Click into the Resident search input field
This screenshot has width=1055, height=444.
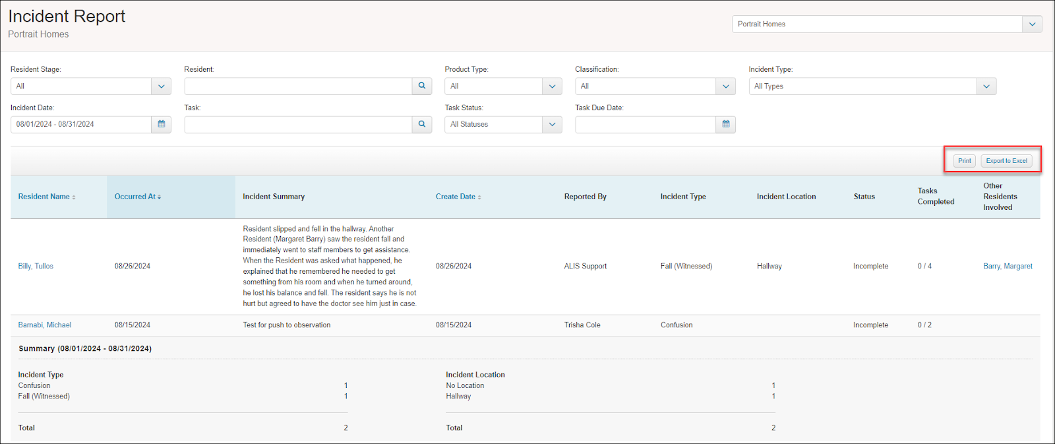coord(299,86)
